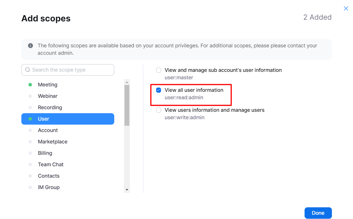Click the gray dot beside Webinar

30,96
